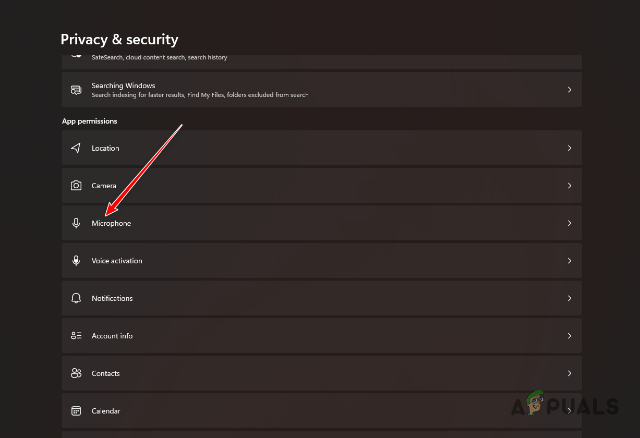Open Voice activation settings
The height and width of the screenshot is (438, 640).
[x=322, y=260]
